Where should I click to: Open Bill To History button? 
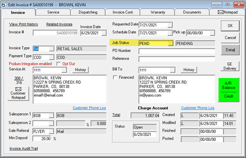pos(189,70)
